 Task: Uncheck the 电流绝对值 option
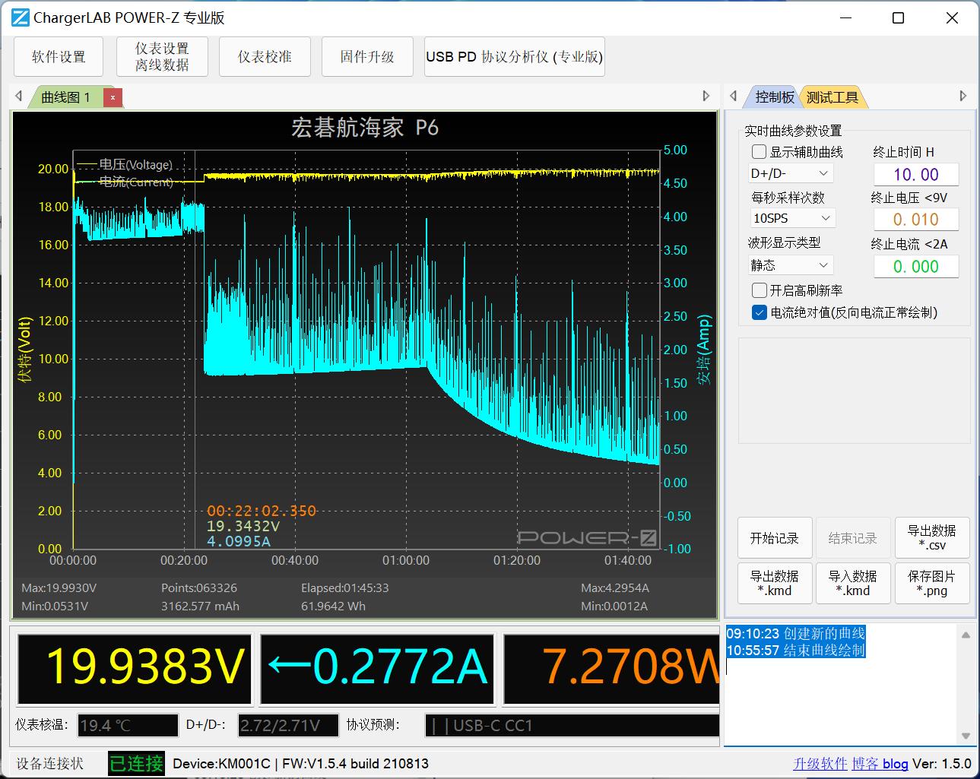pyautogui.click(x=758, y=312)
